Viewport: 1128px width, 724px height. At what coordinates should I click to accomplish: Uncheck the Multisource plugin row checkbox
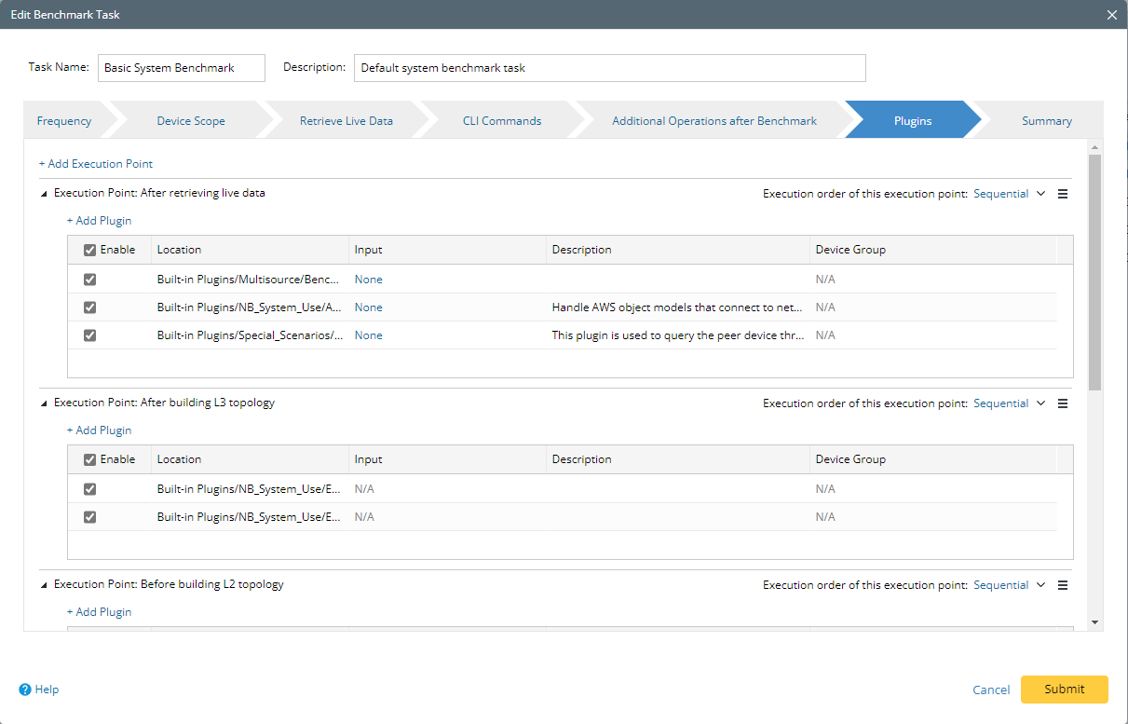coord(90,280)
